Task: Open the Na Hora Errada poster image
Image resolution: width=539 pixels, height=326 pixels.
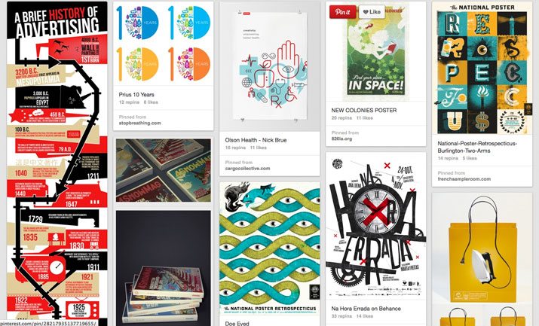Action: (x=375, y=227)
